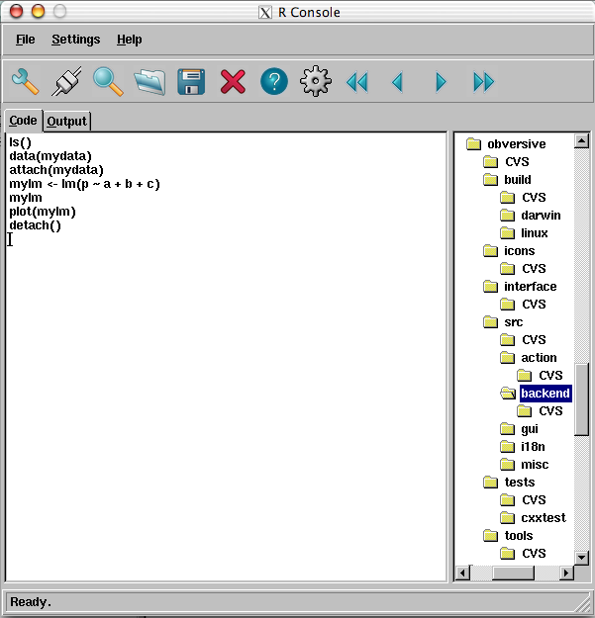Select the tests folder
This screenshot has height=618, width=595.
coord(519,483)
